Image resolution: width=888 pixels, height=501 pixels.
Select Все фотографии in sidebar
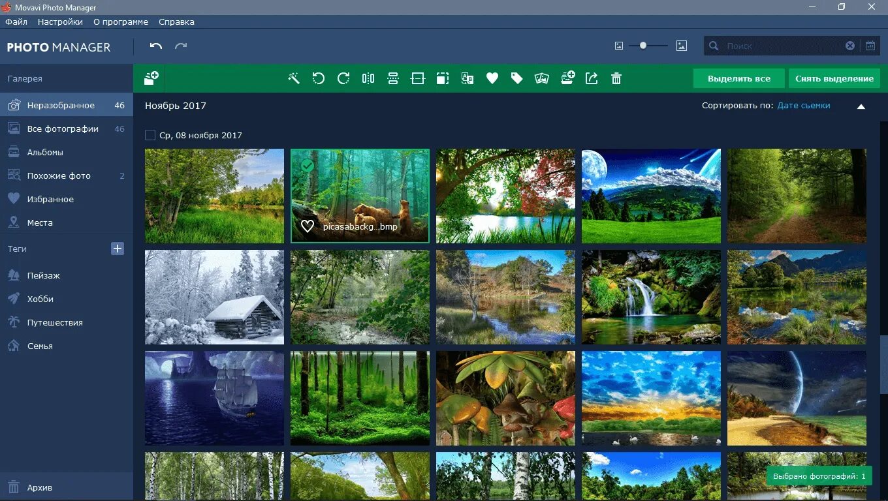point(66,129)
